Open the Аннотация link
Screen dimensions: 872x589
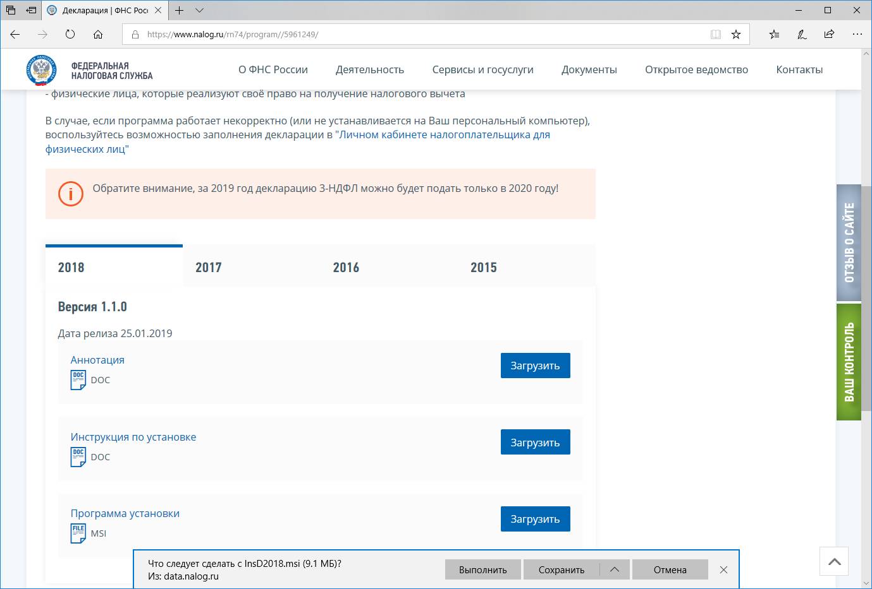pyautogui.click(x=97, y=360)
